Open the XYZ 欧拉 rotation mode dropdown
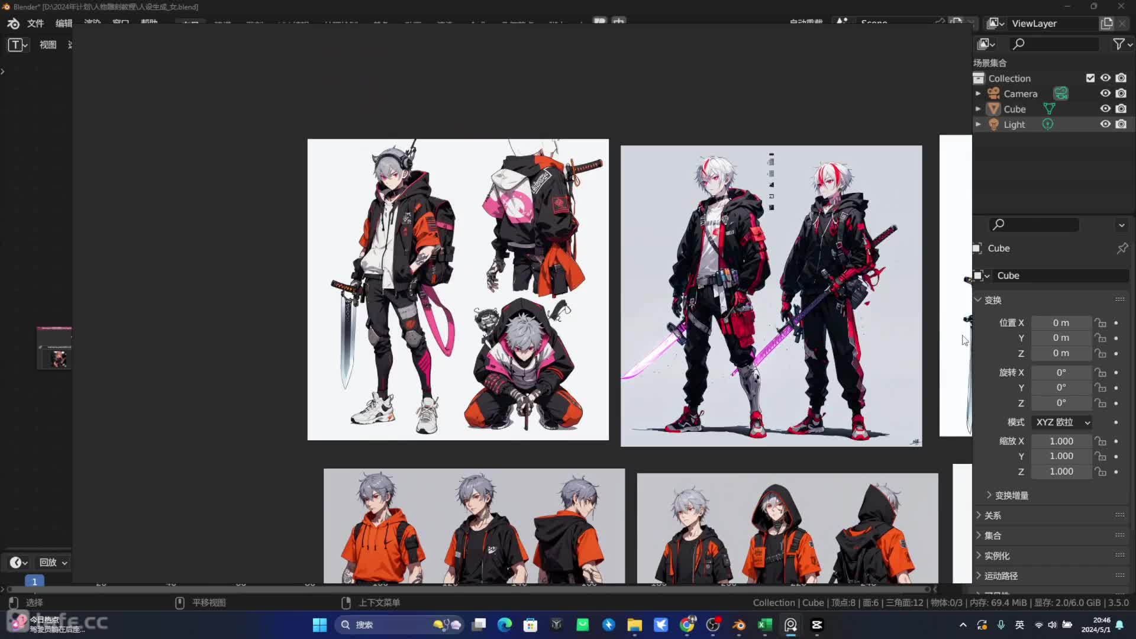Viewport: 1136px width, 639px height. coord(1062,422)
